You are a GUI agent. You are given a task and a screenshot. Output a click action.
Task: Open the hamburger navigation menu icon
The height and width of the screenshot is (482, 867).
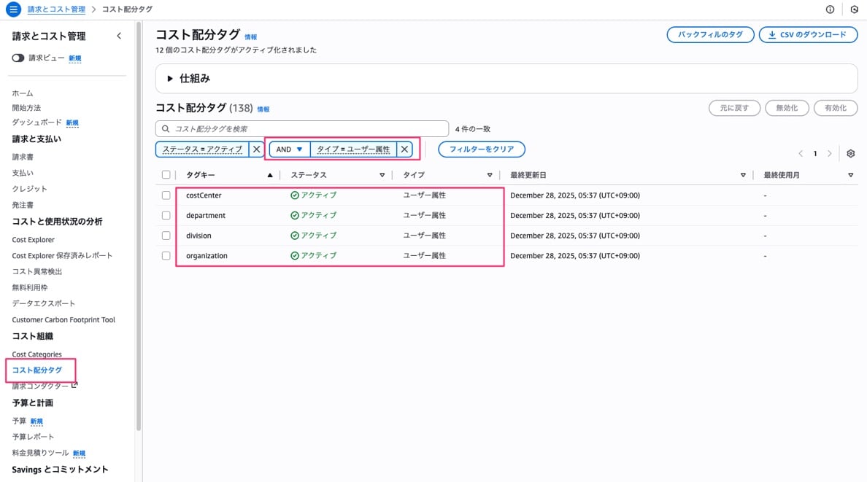[x=13, y=9]
